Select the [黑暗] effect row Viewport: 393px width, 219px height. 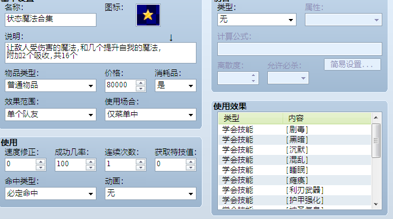(295, 139)
